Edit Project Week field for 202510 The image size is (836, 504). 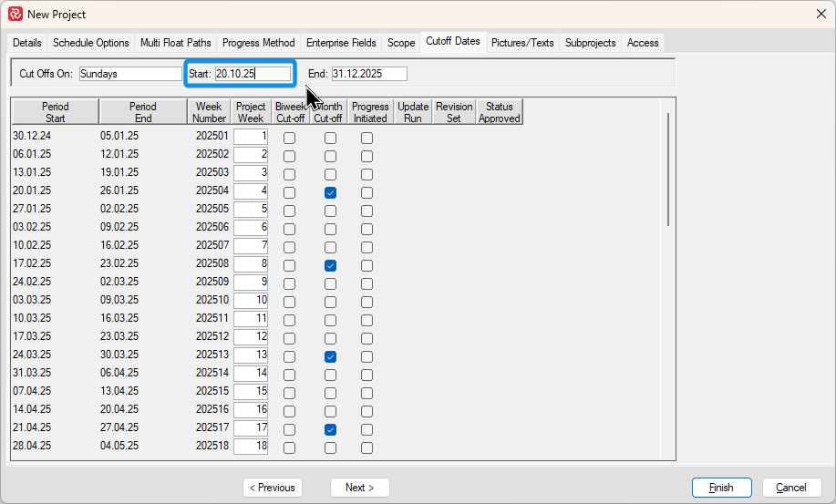click(251, 300)
